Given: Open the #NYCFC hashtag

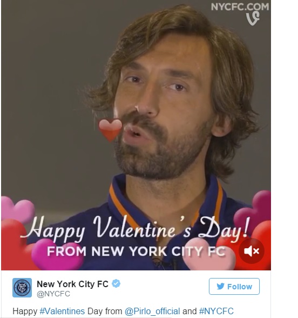Looking at the screenshot, I should pos(216,311).
